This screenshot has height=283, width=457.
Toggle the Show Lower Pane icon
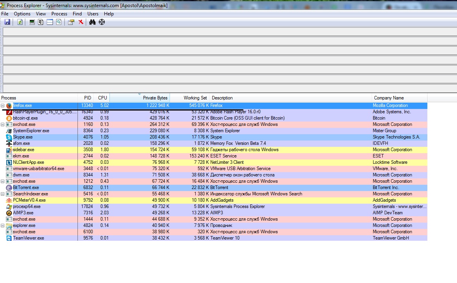pos(50,22)
